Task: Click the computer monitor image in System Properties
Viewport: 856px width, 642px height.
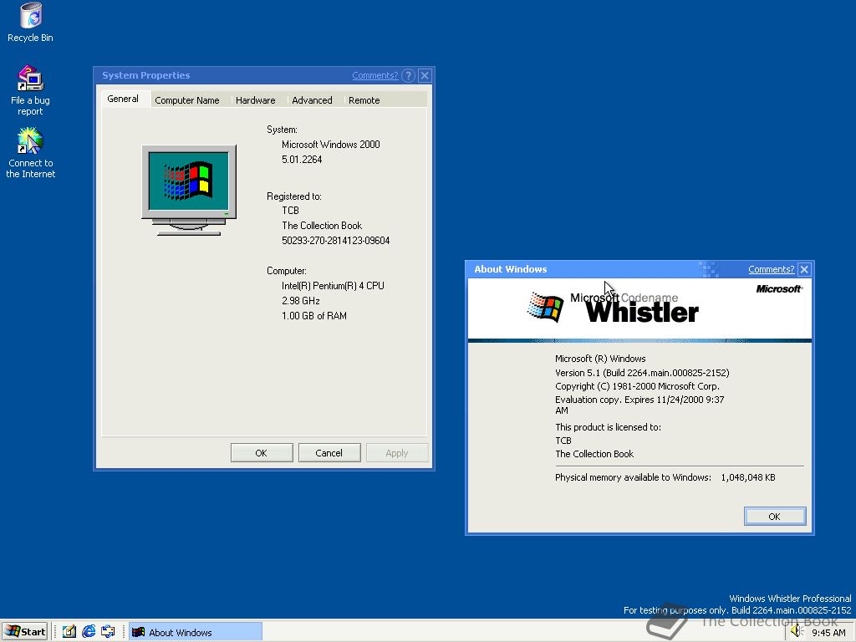Action: pyautogui.click(x=189, y=190)
